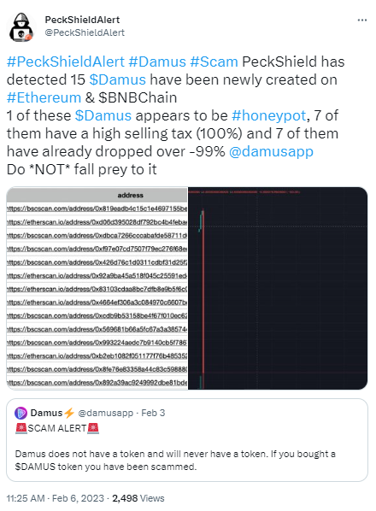This screenshot has height=511, width=376.
Task: Click the 11:25 AM Feb 6, 2023 timestamp
Action: point(56,498)
